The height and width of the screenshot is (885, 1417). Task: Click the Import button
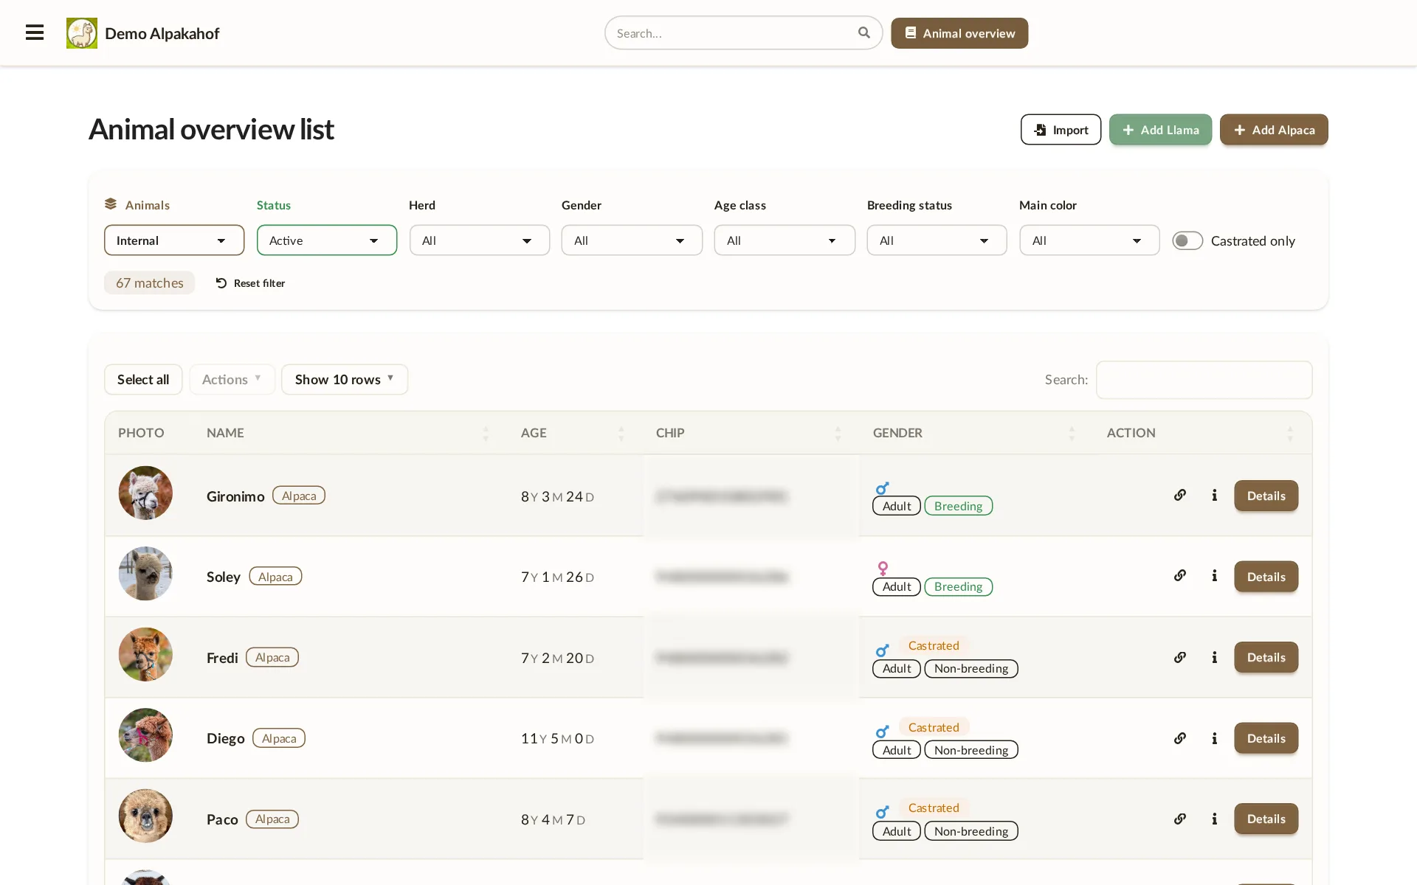pyautogui.click(x=1061, y=130)
